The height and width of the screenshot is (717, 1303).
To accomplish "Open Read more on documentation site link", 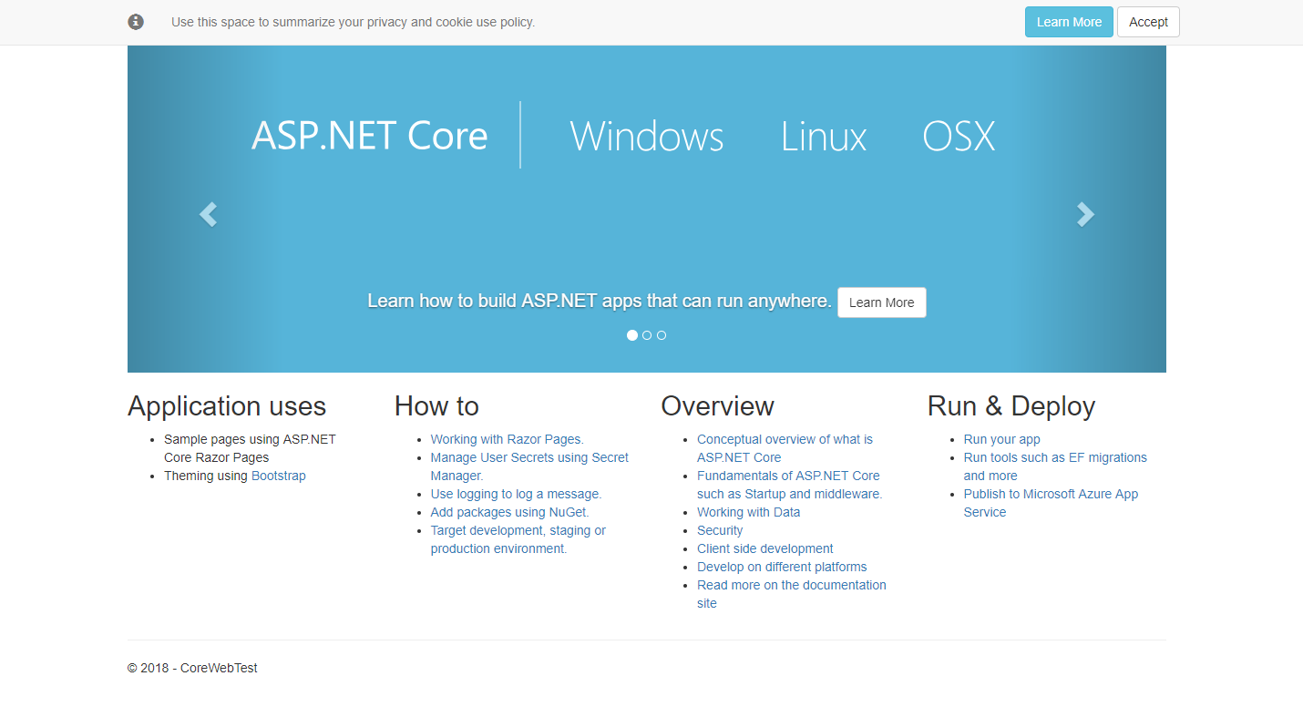I will (x=791, y=594).
